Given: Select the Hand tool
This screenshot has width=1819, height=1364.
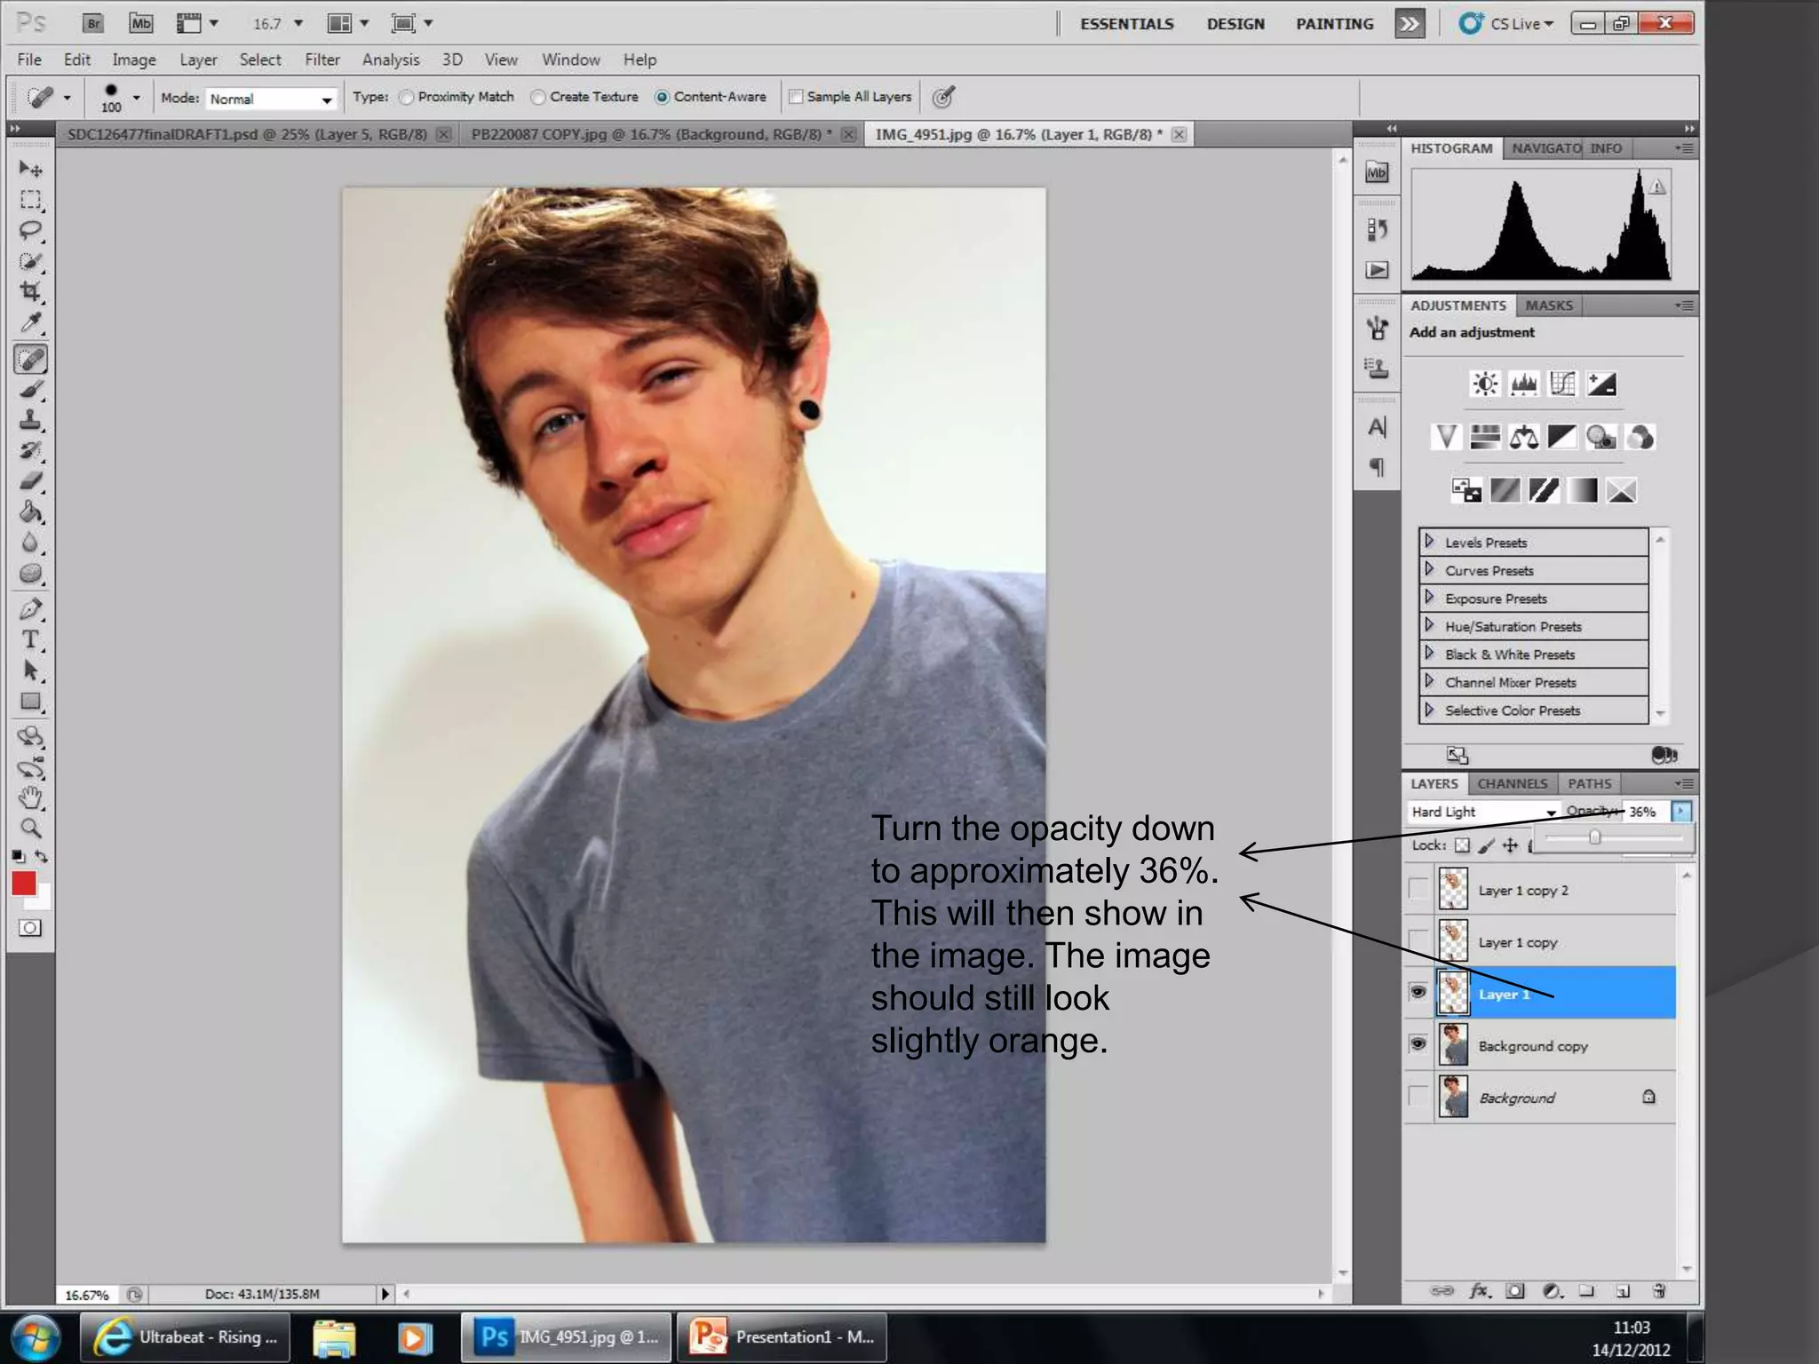Looking at the screenshot, I should (x=30, y=797).
